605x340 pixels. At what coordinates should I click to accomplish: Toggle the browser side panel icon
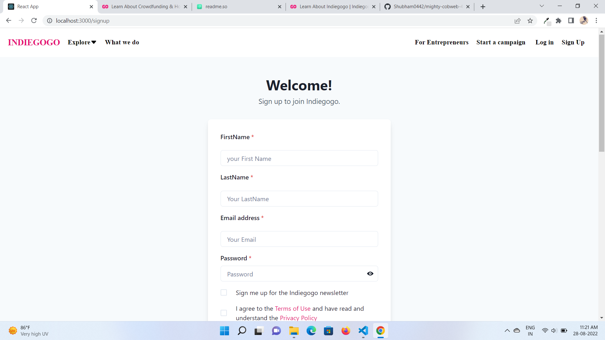pyautogui.click(x=571, y=20)
